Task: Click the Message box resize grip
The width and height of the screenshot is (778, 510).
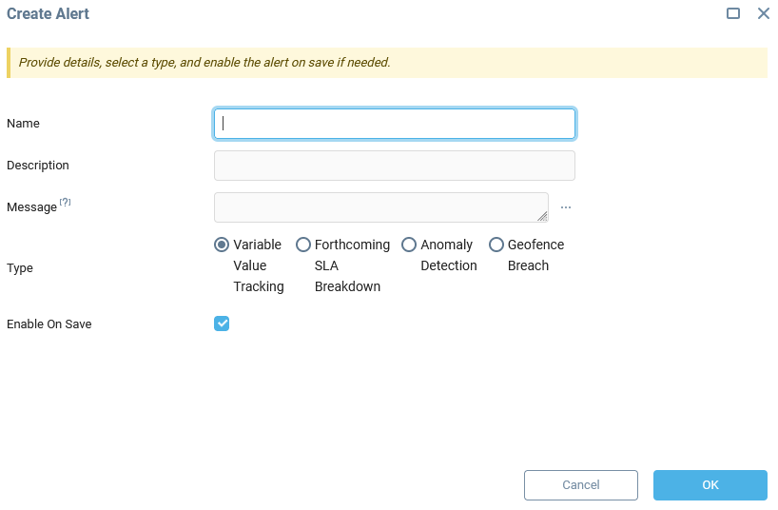Action: pos(542,216)
